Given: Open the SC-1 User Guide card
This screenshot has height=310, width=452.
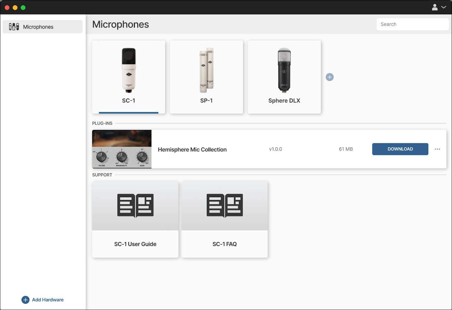Looking at the screenshot, I should pyautogui.click(x=135, y=220).
